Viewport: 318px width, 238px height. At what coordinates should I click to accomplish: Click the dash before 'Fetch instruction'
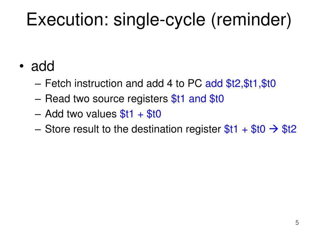38,84
